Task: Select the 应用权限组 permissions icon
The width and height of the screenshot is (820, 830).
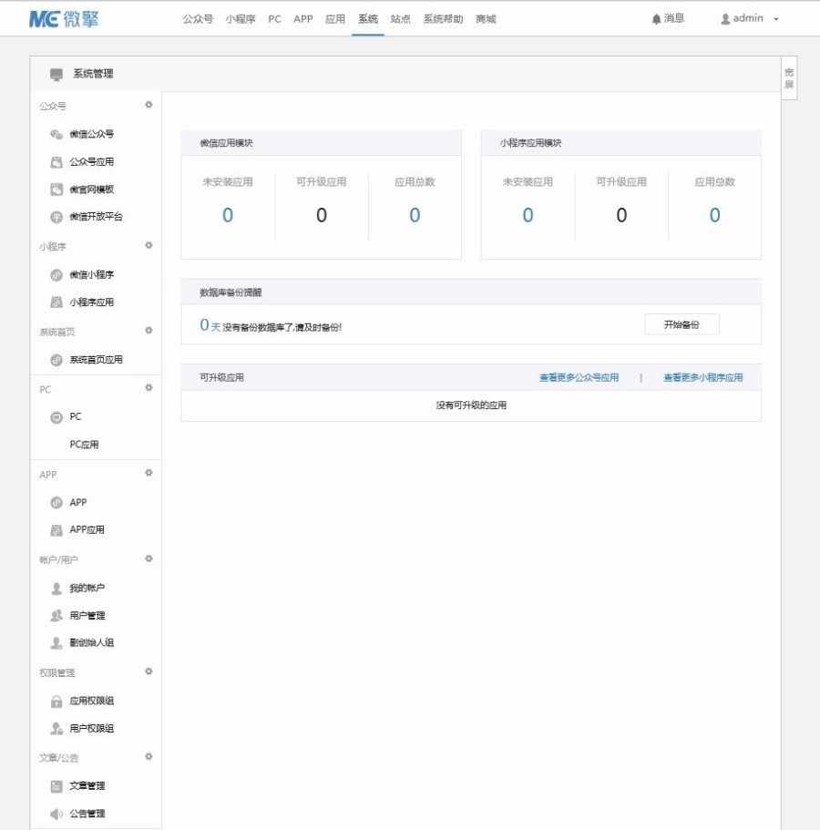Action: click(56, 701)
